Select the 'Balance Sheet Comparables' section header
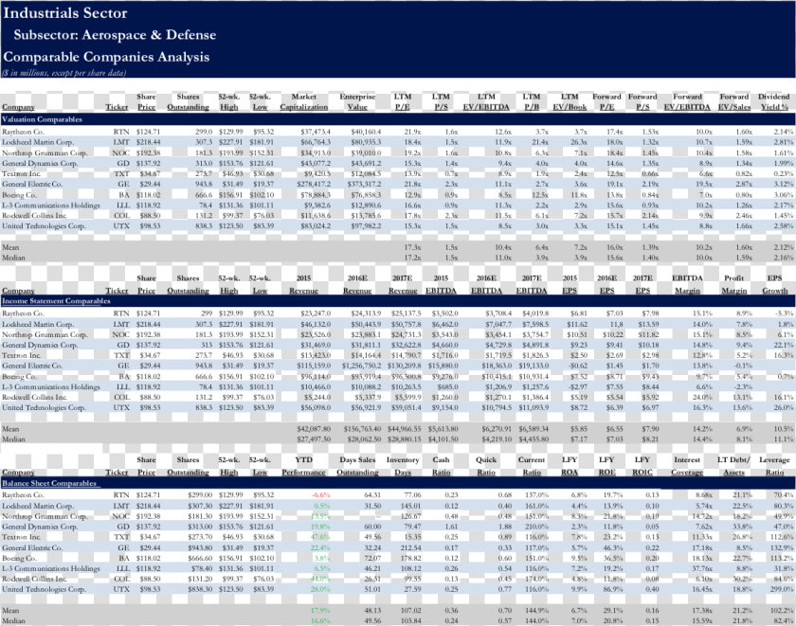Viewport: 796px width, 626px height. click(x=49, y=483)
